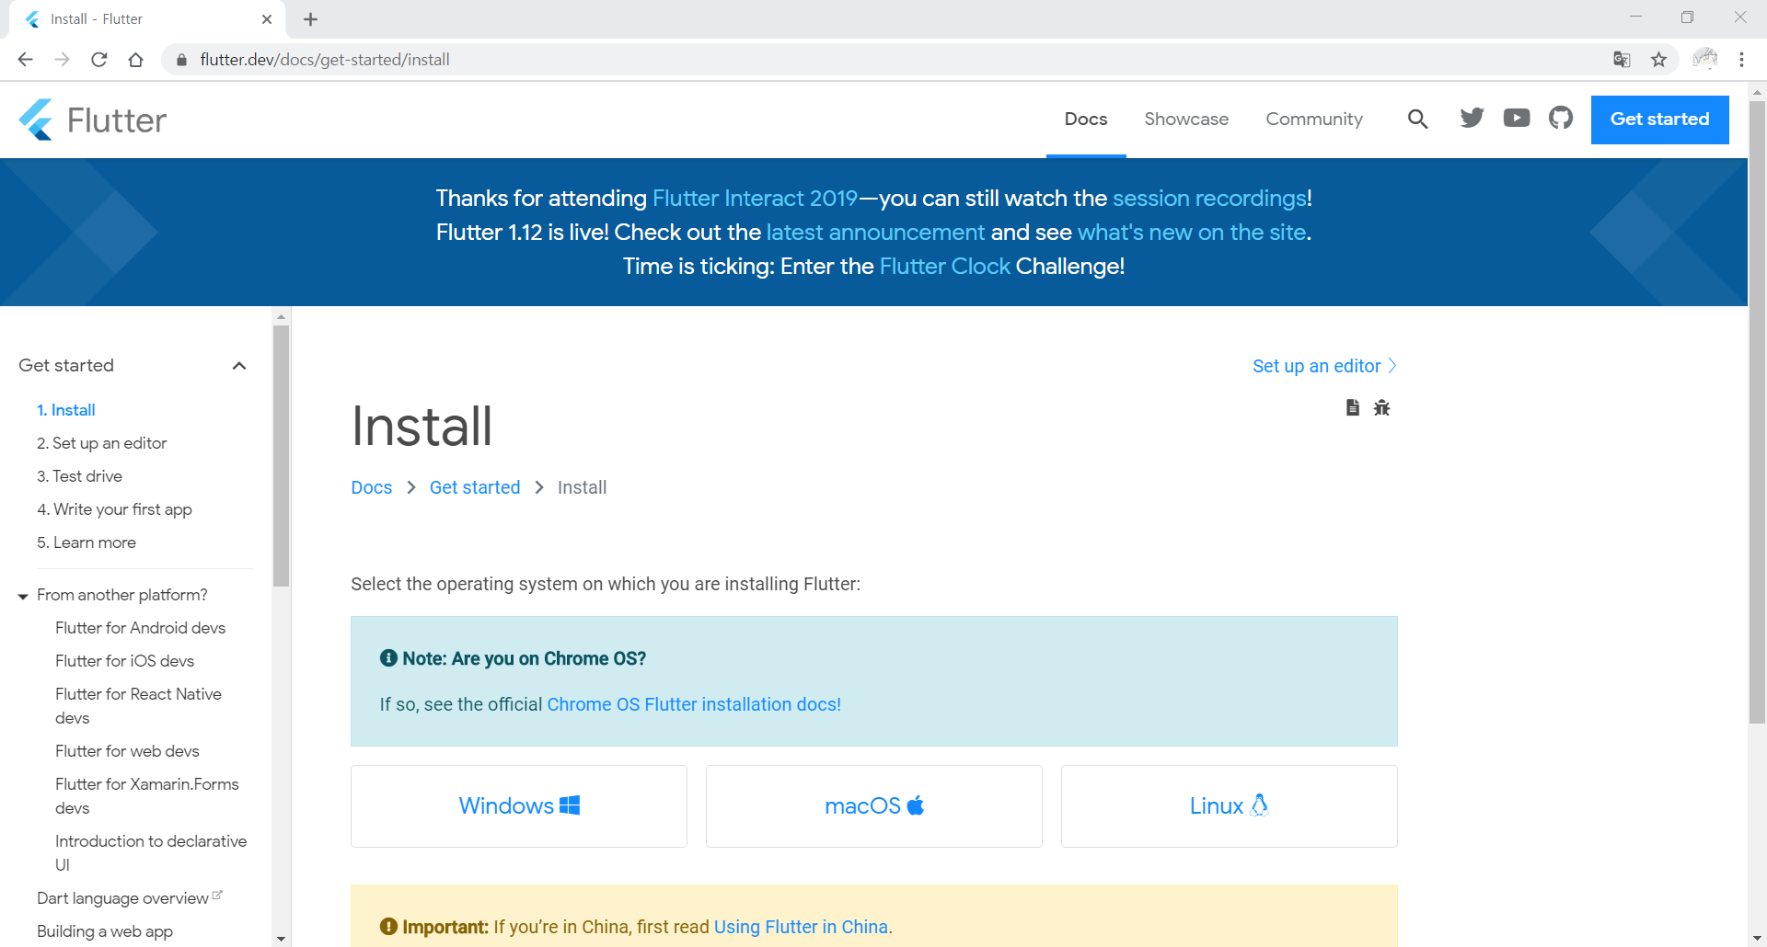The height and width of the screenshot is (947, 1767).
Task: Reload the page with refresh icon
Action: [99, 60]
